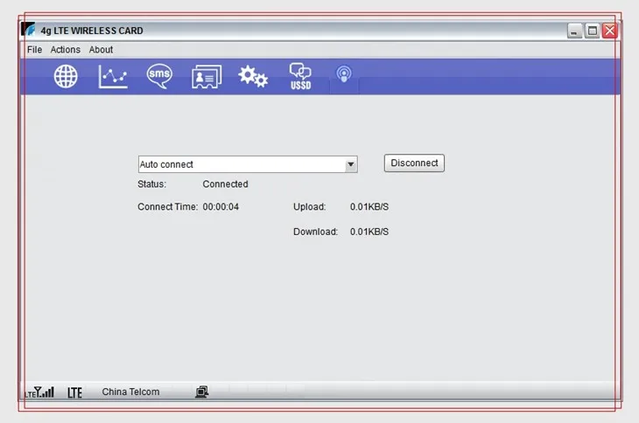Click the China Telcom operator label

(130, 392)
